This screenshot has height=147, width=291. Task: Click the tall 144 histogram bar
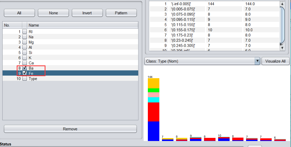[154, 109]
